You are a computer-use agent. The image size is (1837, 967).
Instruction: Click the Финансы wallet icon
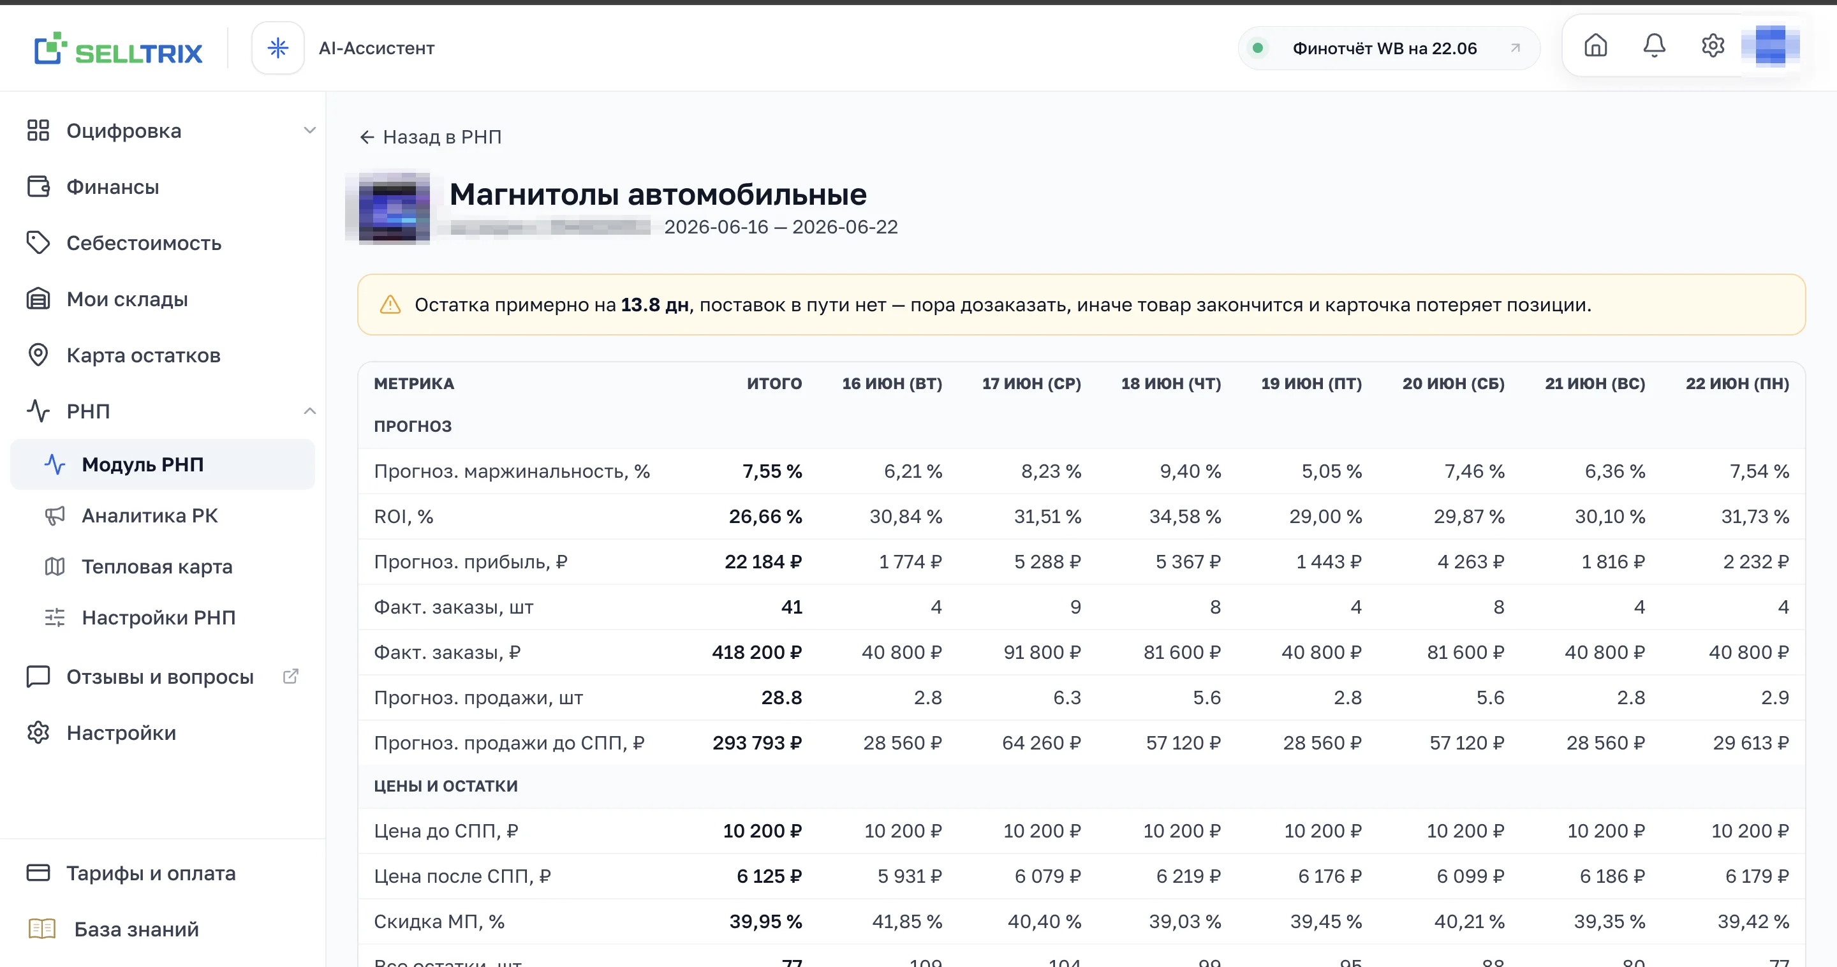coord(38,187)
